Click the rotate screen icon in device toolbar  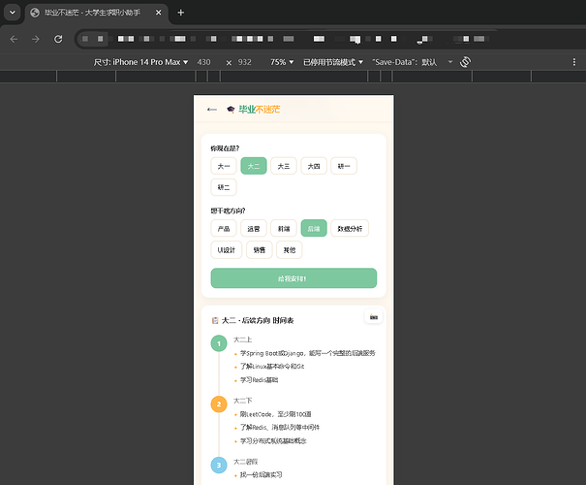pyautogui.click(x=465, y=61)
